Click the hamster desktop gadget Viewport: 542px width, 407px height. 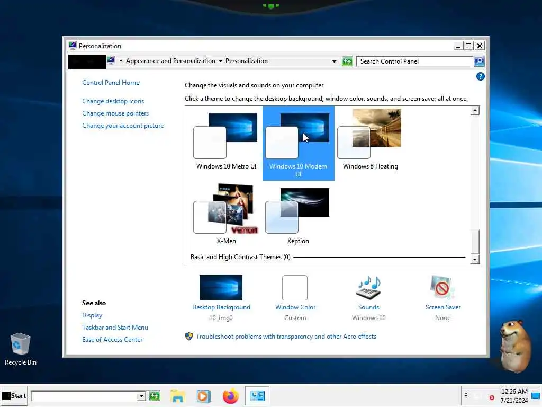tap(515, 346)
